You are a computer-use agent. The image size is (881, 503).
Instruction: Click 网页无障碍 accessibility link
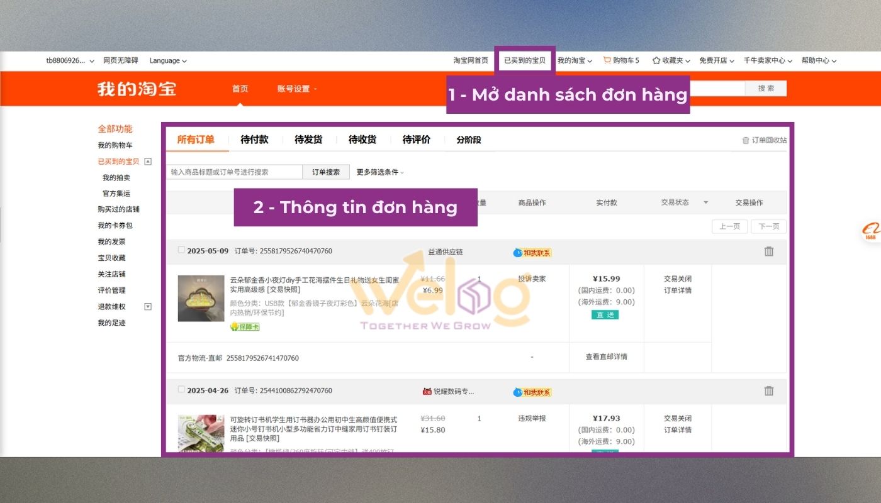coord(121,61)
